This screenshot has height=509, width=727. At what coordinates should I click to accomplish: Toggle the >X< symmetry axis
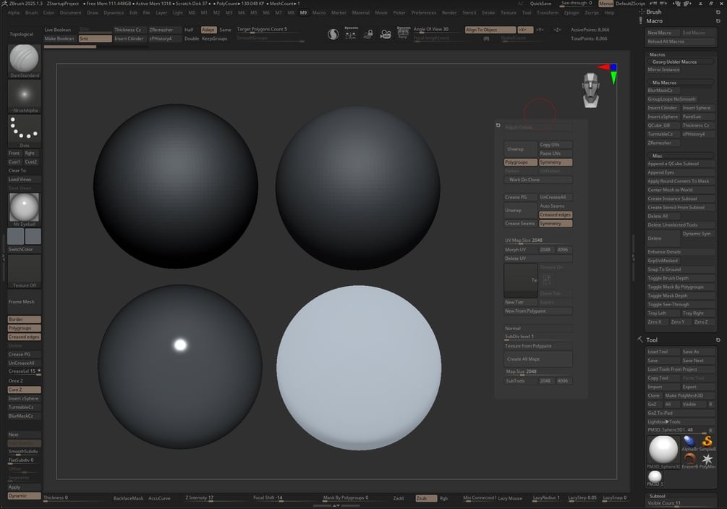coord(525,30)
